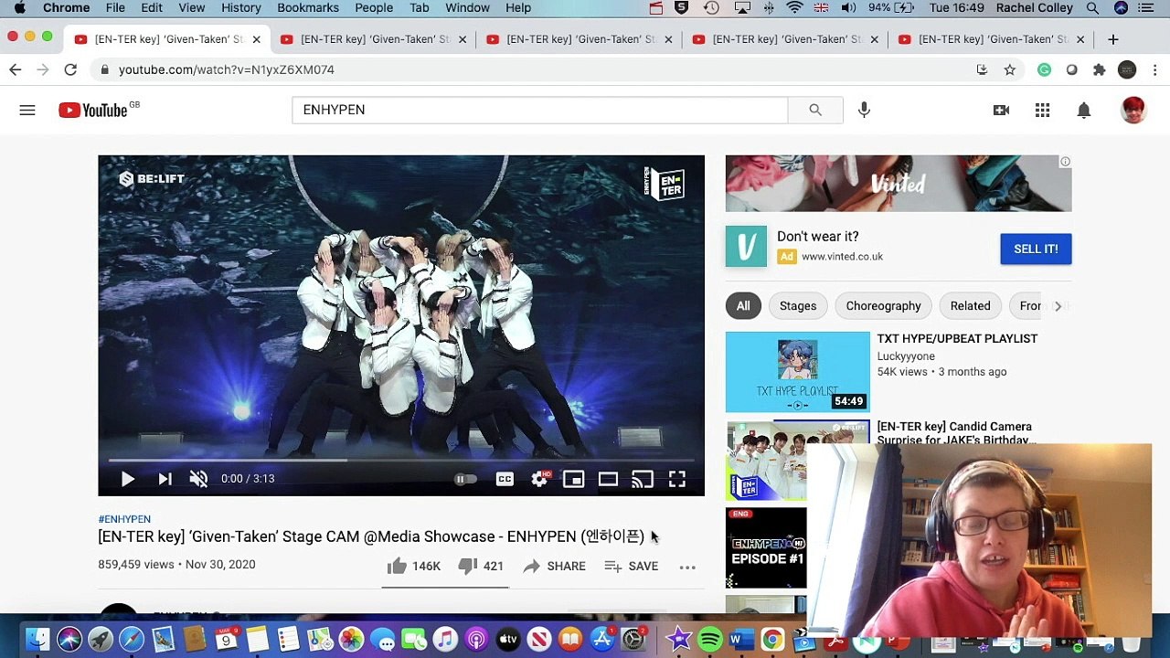Share the Given-Taken video
This screenshot has height=658, width=1170.
tap(554, 567)
